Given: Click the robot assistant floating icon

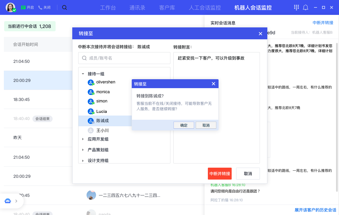Looking at the screenshot, I should [x=8, y=201].
